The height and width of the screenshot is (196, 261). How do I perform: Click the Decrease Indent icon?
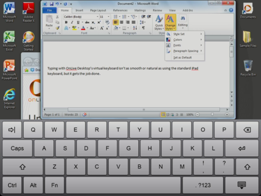[143, 16]
